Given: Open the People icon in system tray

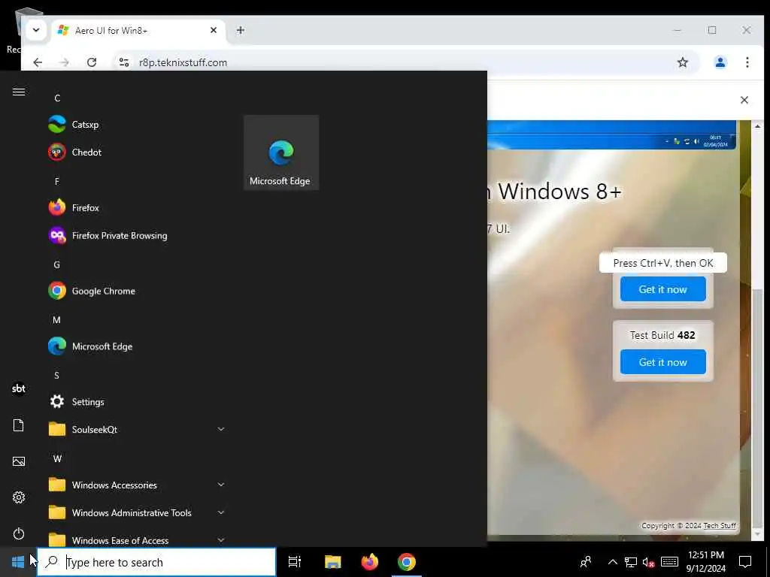Looking at the screenshot, I should pyautogui.click(x=585, y=562).
